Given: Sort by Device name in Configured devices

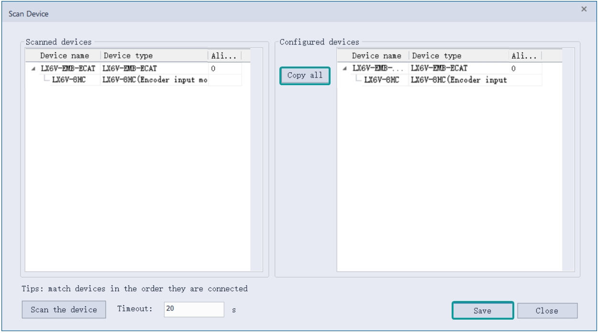Looking at the screenshot, I should coord(376,56).
